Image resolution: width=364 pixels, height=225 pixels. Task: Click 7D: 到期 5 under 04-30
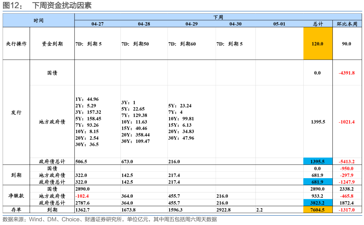pos(230,44)
